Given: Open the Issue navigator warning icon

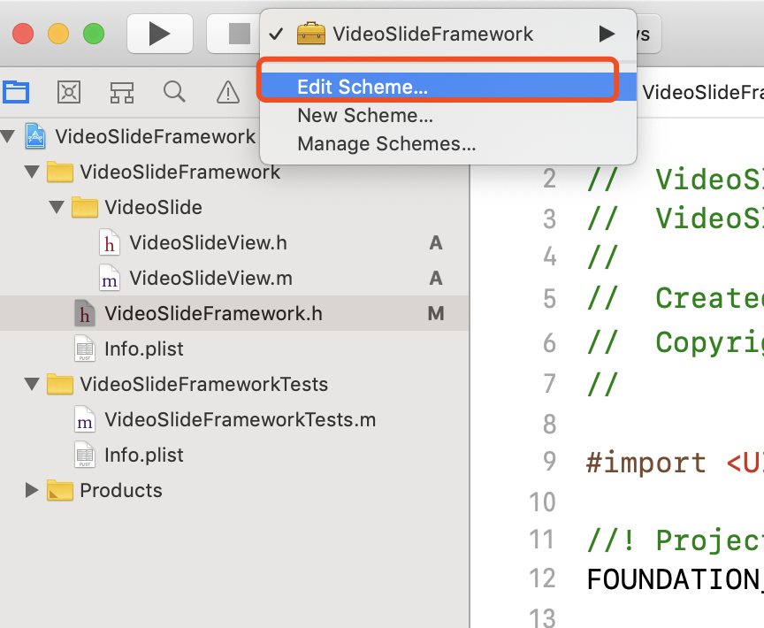Looking at the screenshot, I should coord(227,92).
